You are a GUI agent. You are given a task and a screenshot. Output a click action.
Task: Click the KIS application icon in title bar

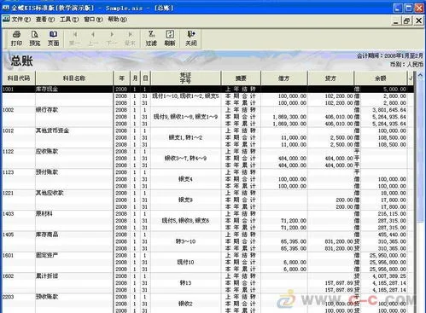coord(6,8)
